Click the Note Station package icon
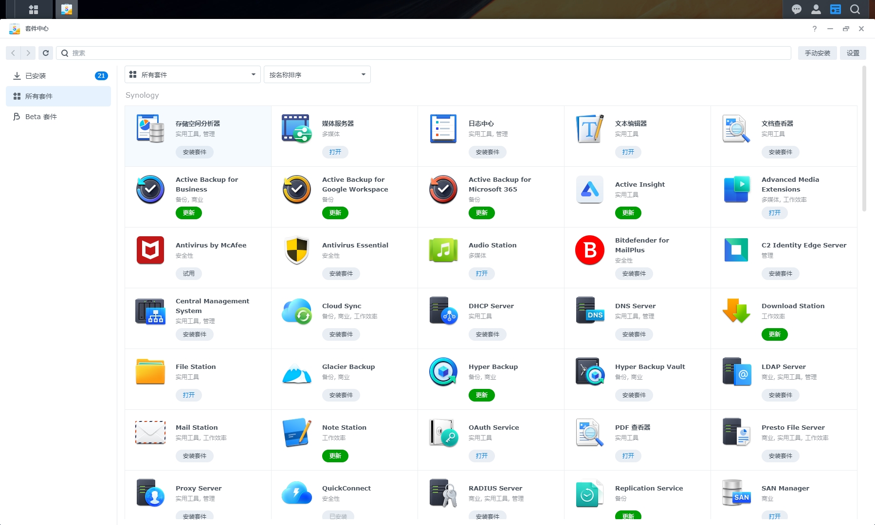Viewport: 875px width, 525px height. [297, 433]
